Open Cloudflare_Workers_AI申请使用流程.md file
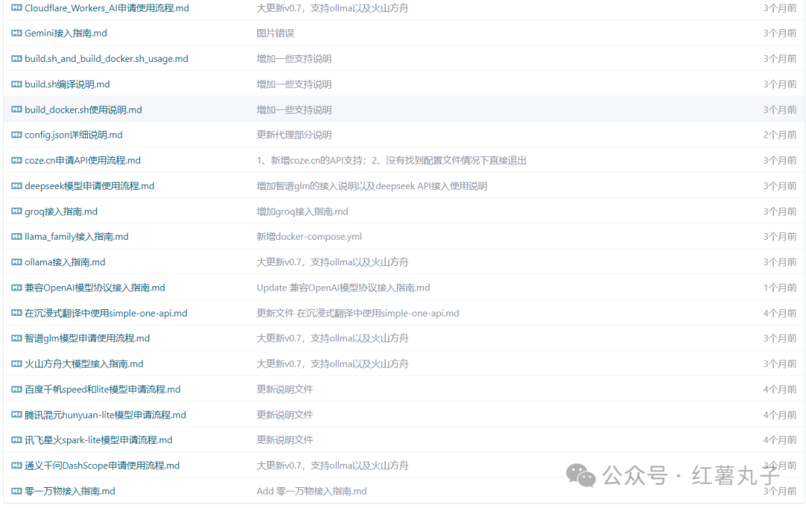This screenshot has width=806, height=508. 107,8
